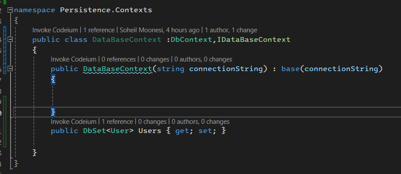Open Soheil Moonesi, 4 hours ago history

(x=160, y=30)
